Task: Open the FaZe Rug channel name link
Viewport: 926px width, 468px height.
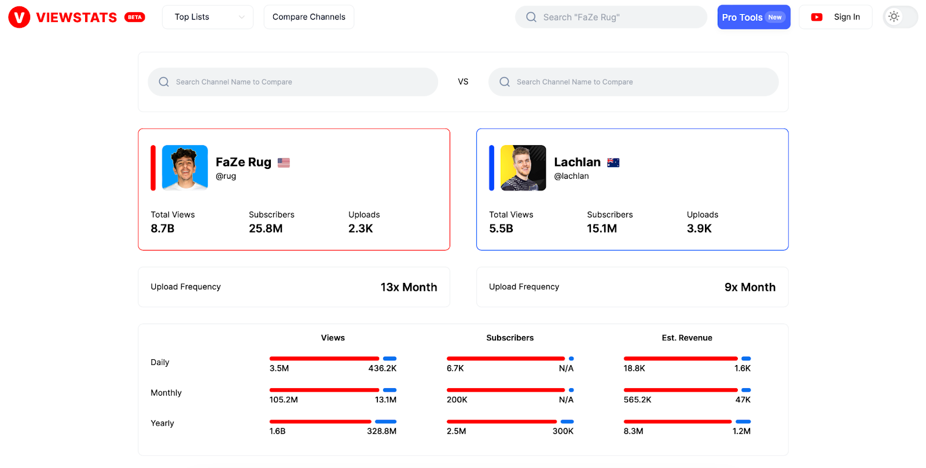Action: click(x=243, y=163)
